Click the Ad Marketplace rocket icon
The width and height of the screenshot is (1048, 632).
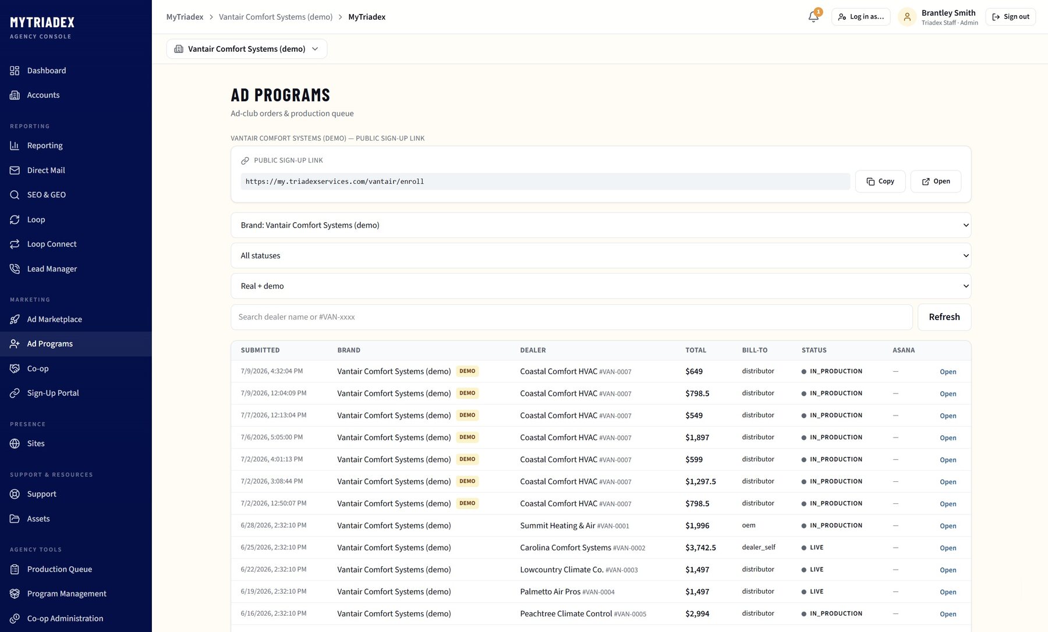click(x=15, y=319)
